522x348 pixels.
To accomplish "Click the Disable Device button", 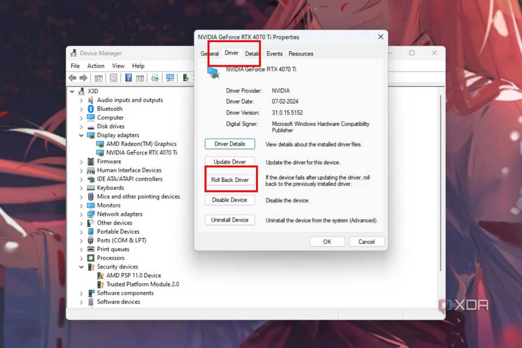I will (x=229, y=200).
